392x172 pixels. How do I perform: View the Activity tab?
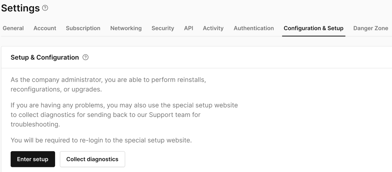click(x=213, y=28)
